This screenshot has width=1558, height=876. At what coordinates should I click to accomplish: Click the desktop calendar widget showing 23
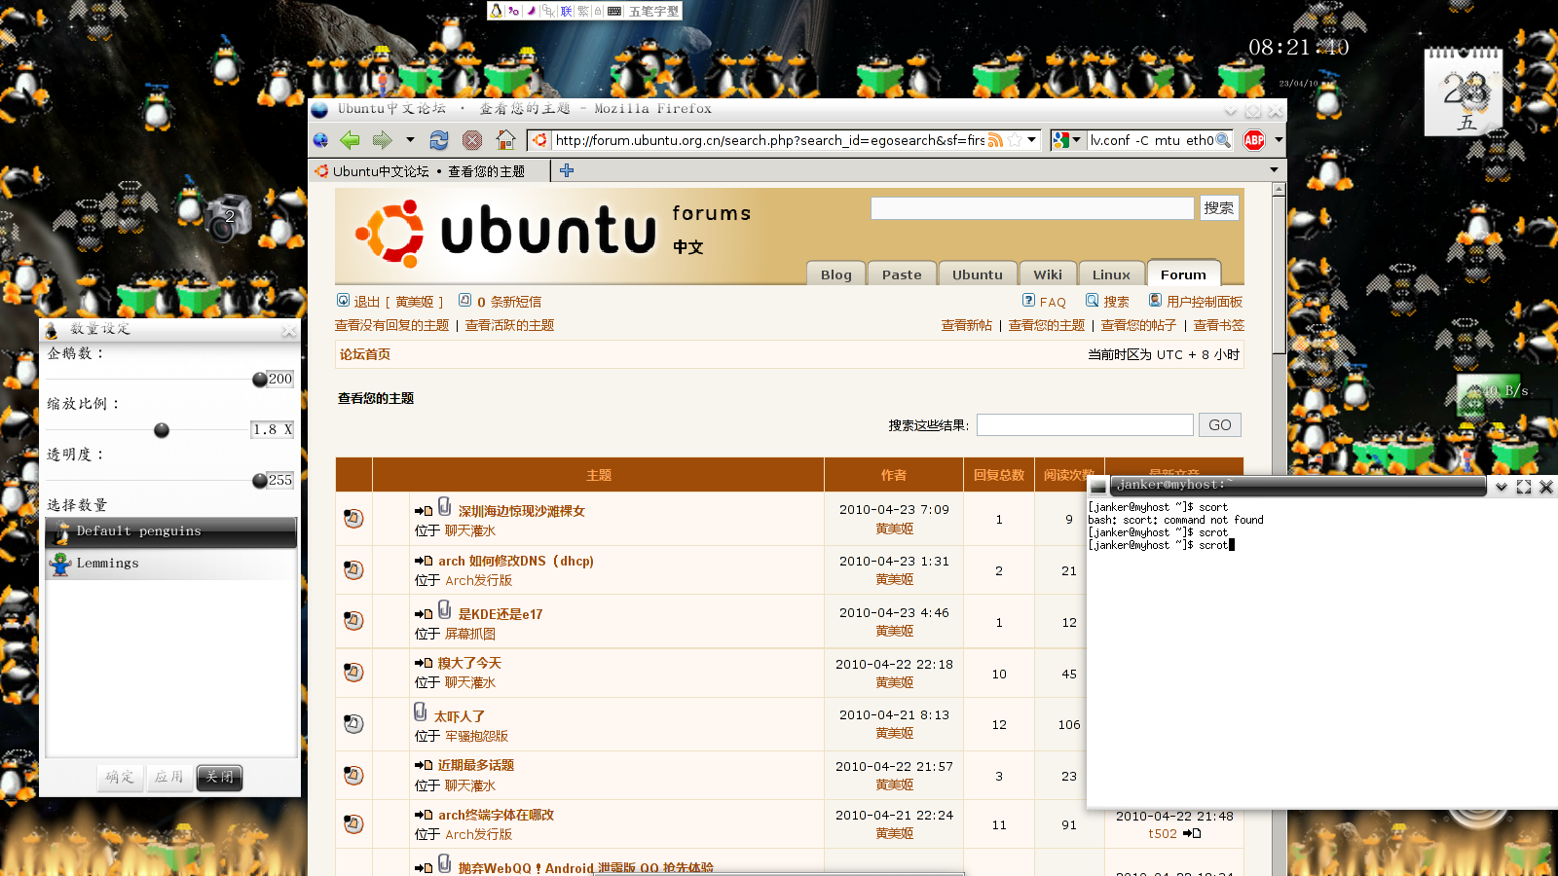pyautogui.click(x=1463, y=94)
